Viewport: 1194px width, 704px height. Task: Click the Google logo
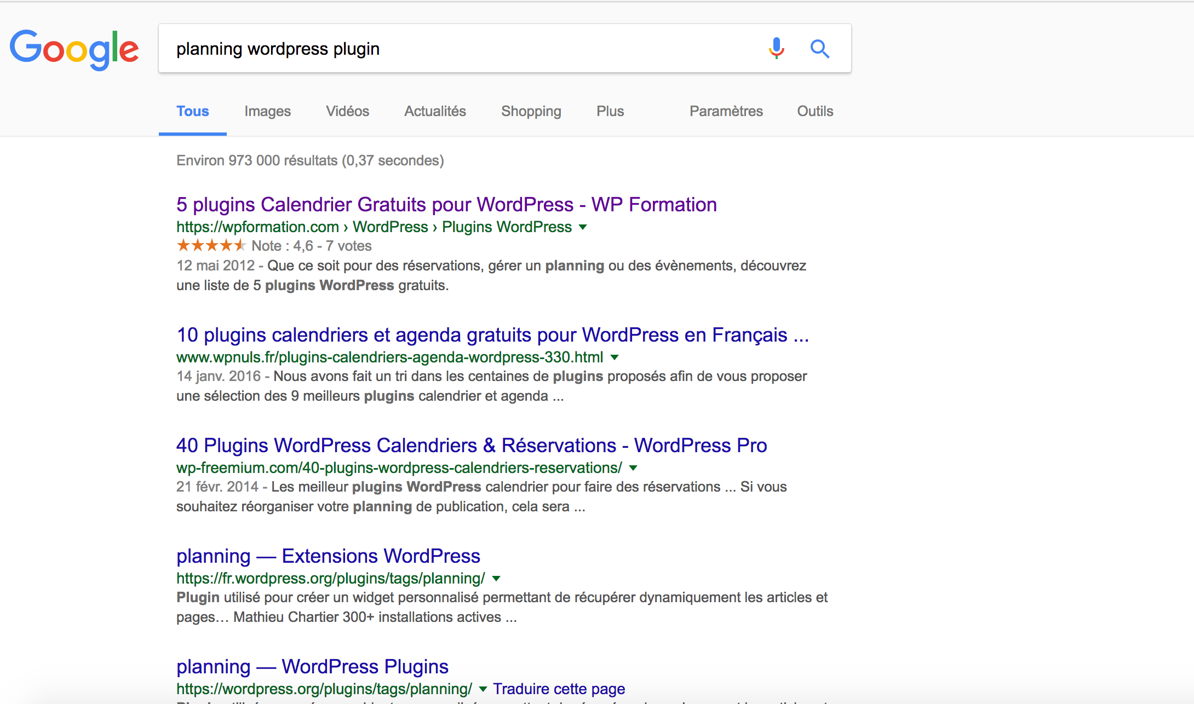(74, 49)
